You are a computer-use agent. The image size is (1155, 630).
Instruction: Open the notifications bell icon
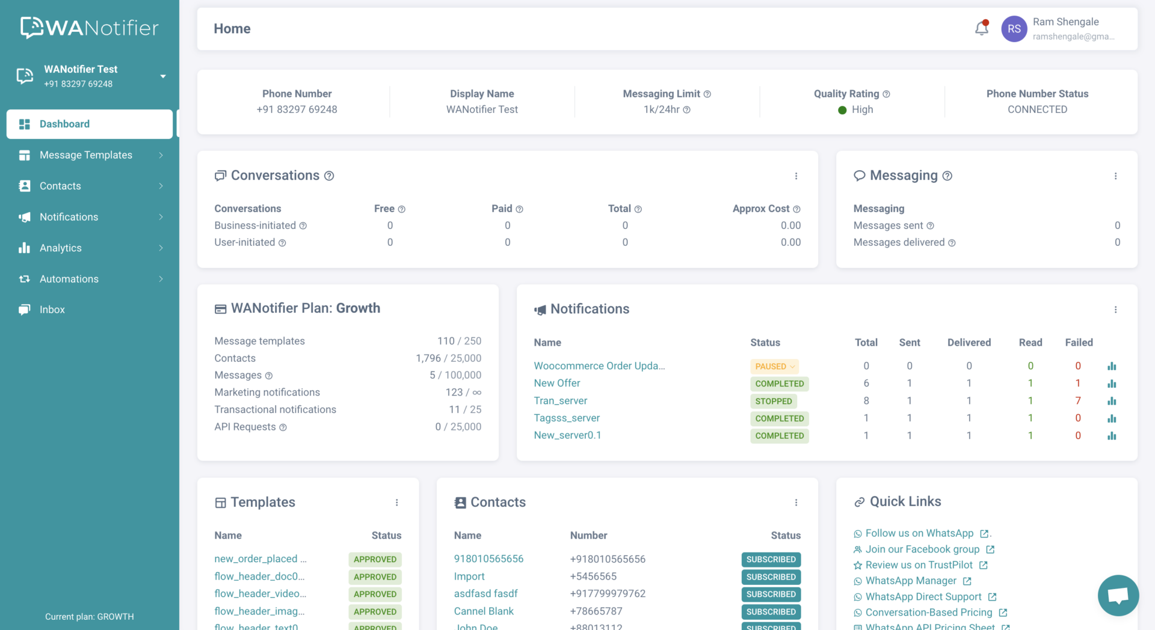pyautogui.click(x=981, y=28)
